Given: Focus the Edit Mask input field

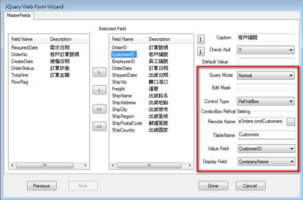Looking at the screenshot, I should (266, 88).
